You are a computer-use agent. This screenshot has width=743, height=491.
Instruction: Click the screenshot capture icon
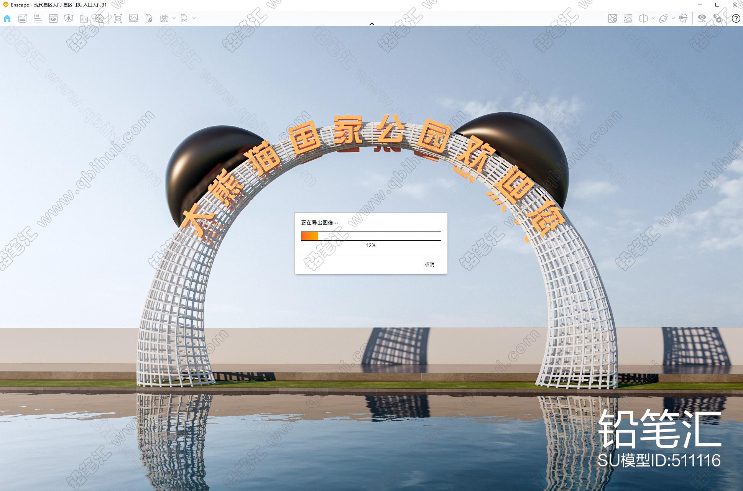click(118, 18)
